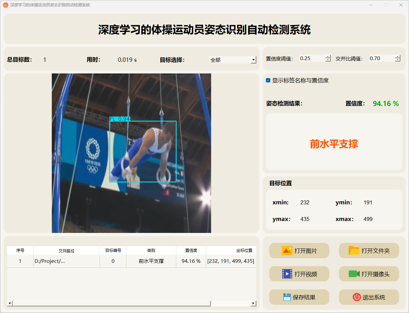Click the 置信度 column header in table

191,251
